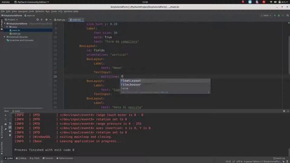Click the locate/scroll-from-source target icon in Project panel
The width and height of the screenshot is (290, 163).
38,19
